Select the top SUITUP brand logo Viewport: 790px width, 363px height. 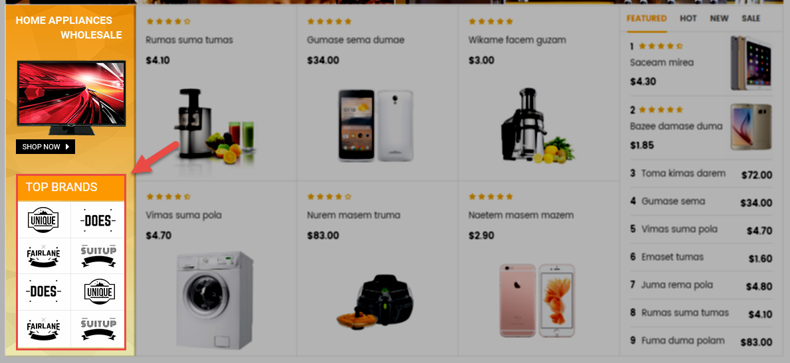pos(98,255)
